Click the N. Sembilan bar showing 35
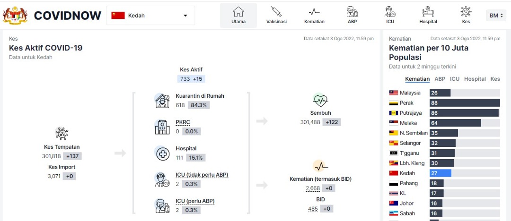 coord(443,133)
